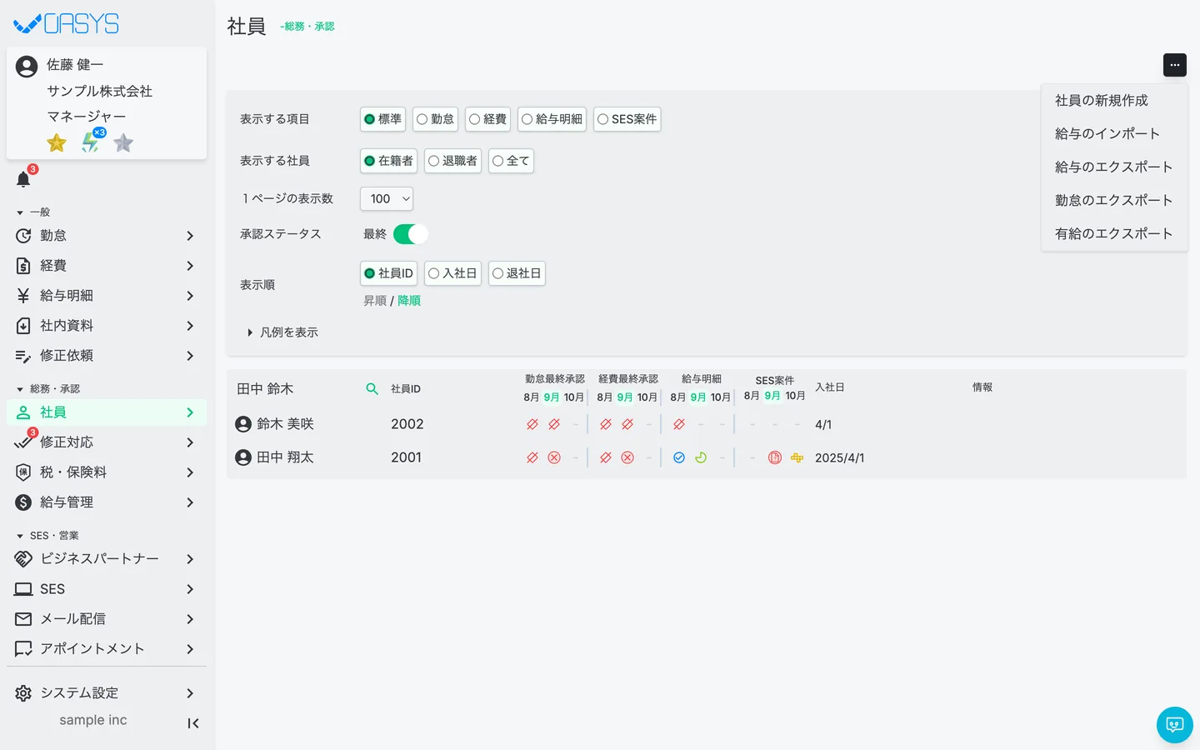Viewport: 1200px width, 750px height.
Task: Click 鈴木 美咲 attendance August status icon
Action: tap(532, 424)
